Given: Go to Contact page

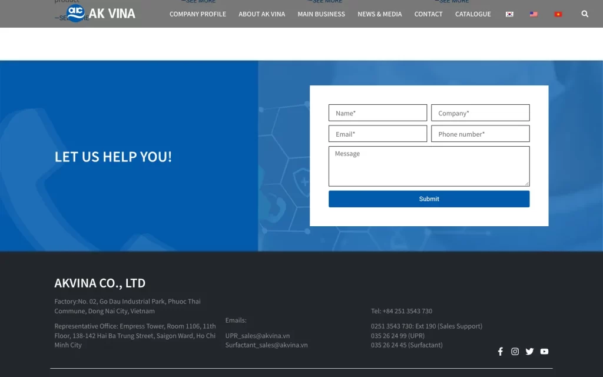Looking at the screenshot, I should [x=429, y=14].
